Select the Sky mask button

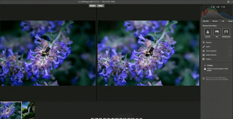tap(217, 32)
